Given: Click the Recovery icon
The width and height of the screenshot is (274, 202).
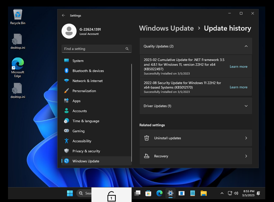Looking at the screenshot, I should (147, 156).
